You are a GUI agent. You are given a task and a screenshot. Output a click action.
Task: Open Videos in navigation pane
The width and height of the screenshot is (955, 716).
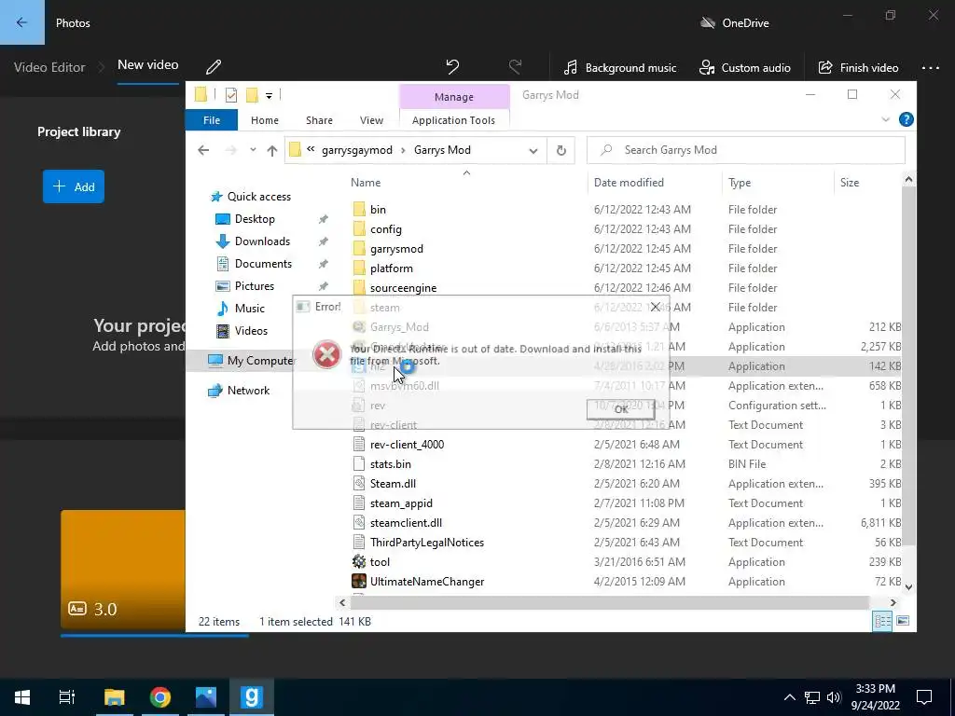pos(242,331)
